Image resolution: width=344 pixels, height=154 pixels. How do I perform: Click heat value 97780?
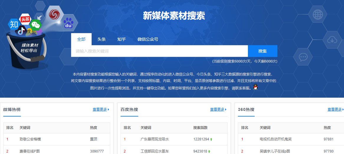click(x=329, y=151)
